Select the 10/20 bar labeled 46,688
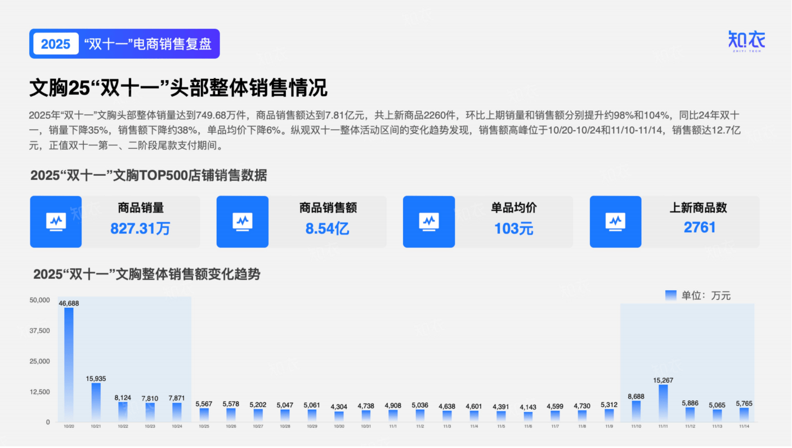Viewport: 792px width, 448px height. (x=69, y=365)
